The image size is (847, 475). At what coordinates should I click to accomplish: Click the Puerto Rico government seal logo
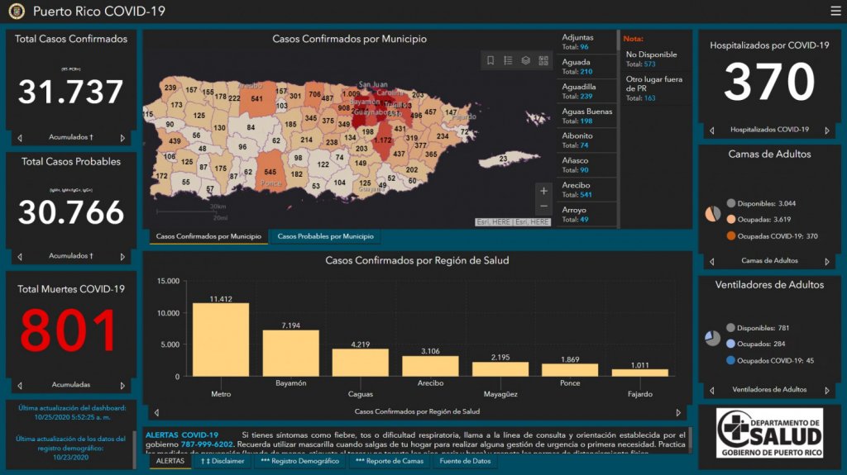17,12
